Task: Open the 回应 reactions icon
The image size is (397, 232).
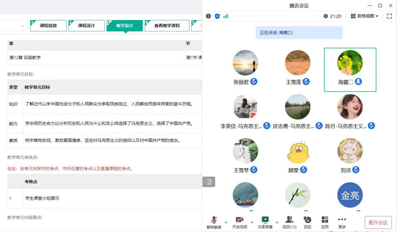Action: pos(307,222)
